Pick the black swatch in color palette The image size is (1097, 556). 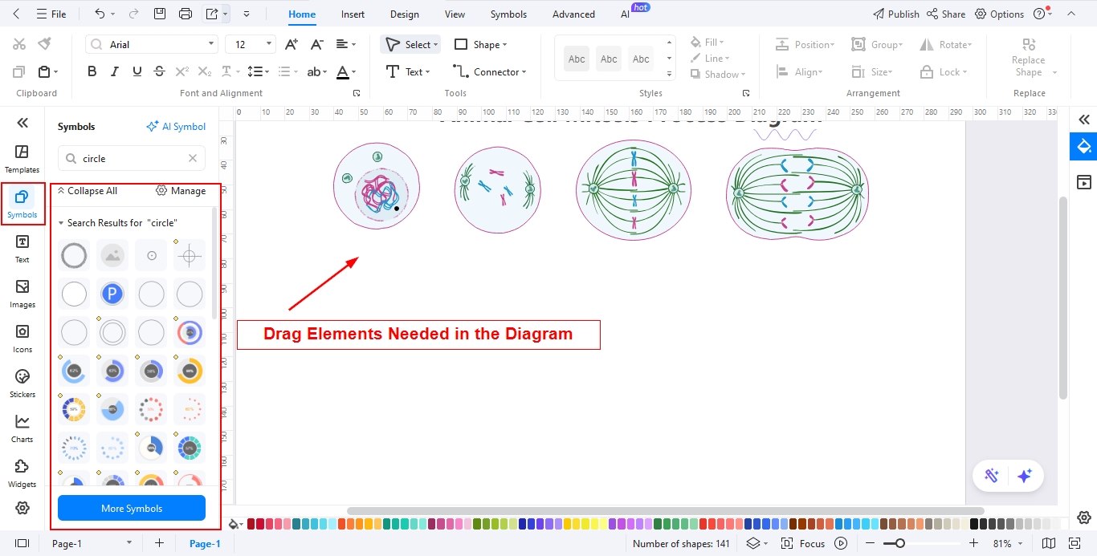tap(974, 524)
